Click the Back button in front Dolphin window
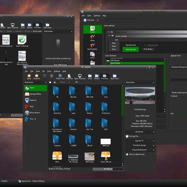 29,77
